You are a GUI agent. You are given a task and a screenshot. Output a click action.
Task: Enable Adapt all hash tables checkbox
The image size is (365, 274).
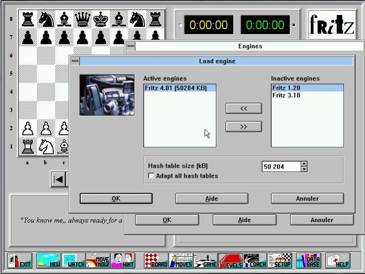click(x=151, y=176)
